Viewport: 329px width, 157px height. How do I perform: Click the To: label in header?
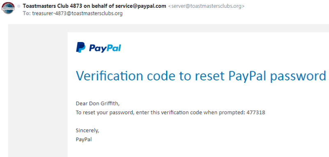pyautogui.click(x=27, y=14)
